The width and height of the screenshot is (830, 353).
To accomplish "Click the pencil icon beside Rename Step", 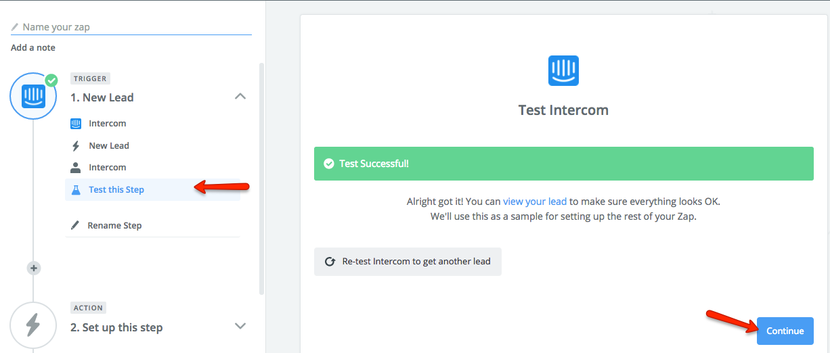I will tap(75, 225).
